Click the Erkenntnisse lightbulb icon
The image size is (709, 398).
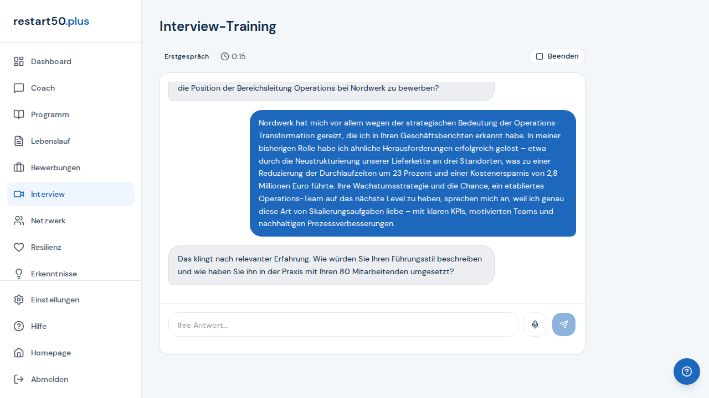pyautogui.click(x=19, y=274)
